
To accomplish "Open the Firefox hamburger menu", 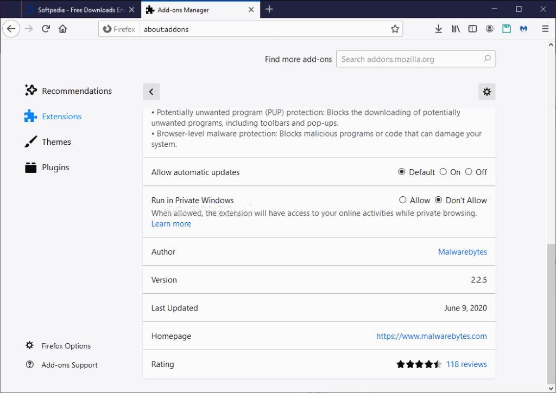I will pyautogui.click(x=545, y=29).
